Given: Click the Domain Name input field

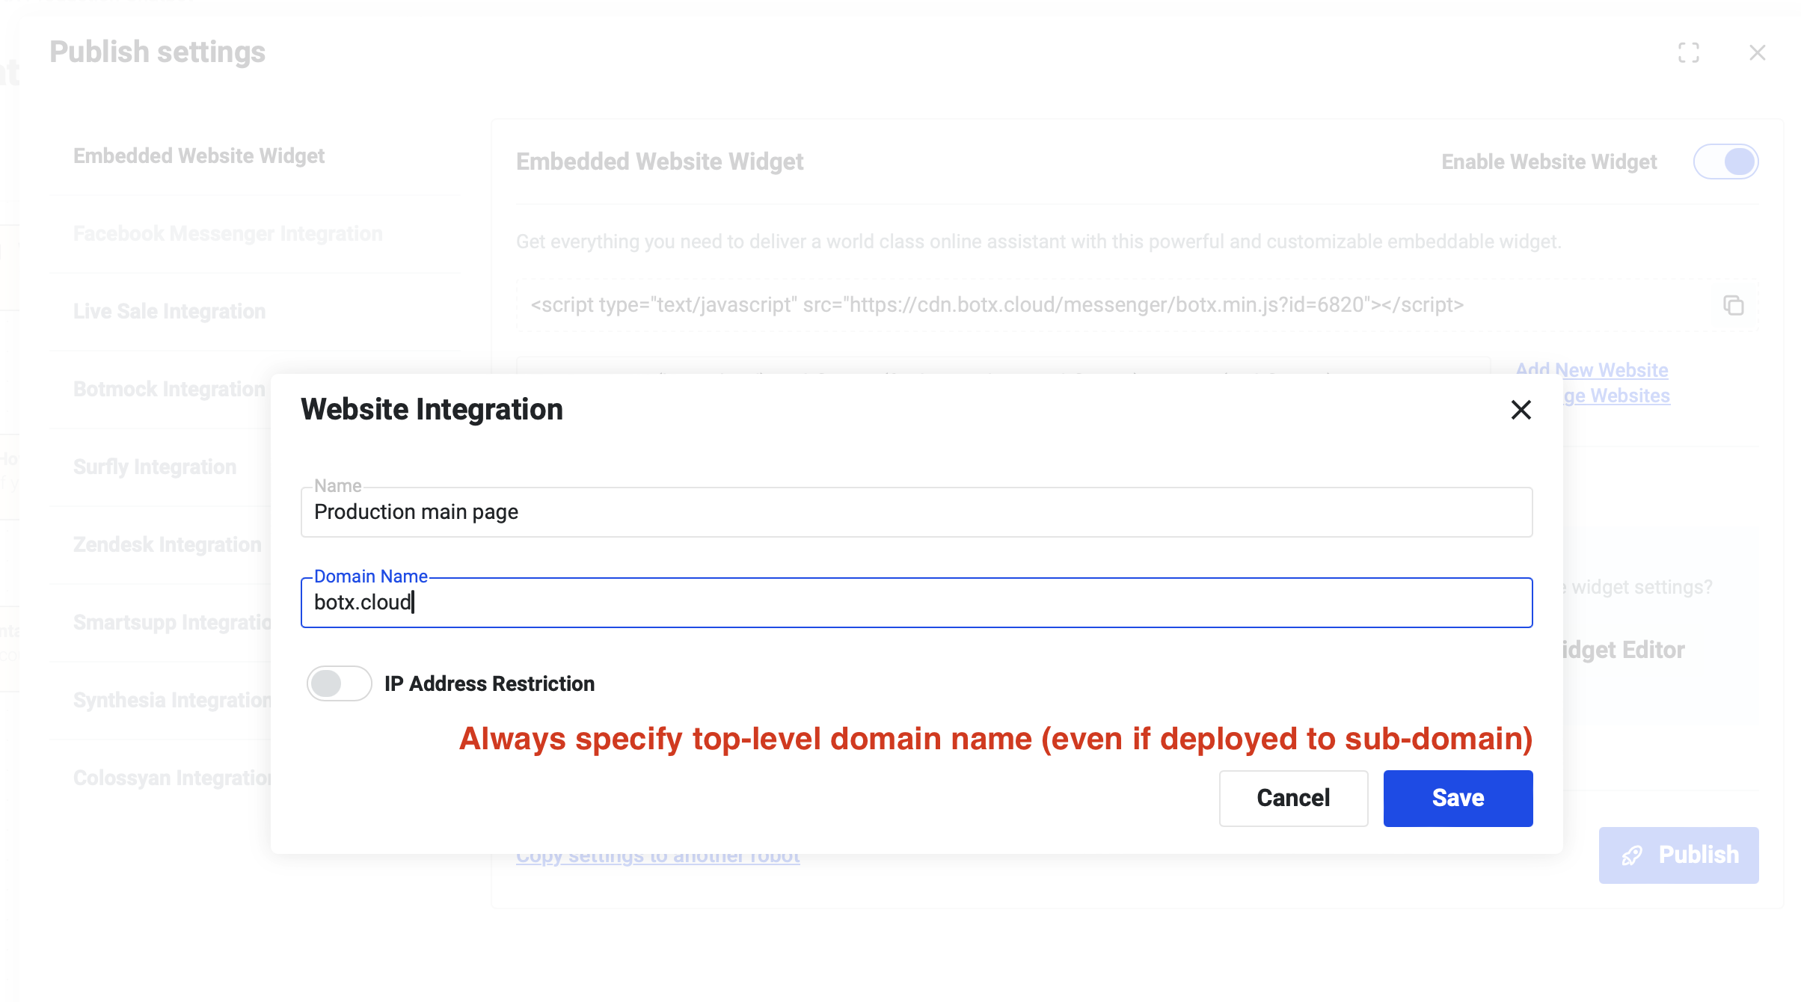Looking at the screenshot, I should click(916, 601).
